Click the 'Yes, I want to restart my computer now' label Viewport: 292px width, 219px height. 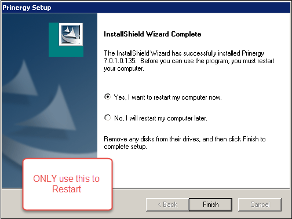pos(167,97)
